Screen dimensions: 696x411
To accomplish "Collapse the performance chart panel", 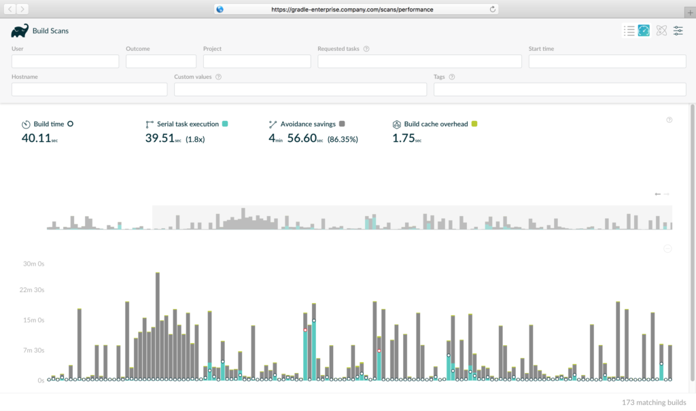I will 667,249.
